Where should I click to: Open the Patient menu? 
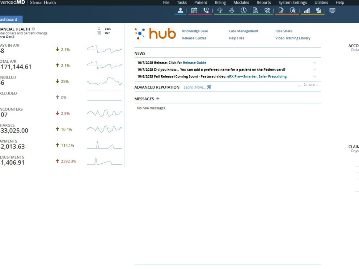pos(201,3)
